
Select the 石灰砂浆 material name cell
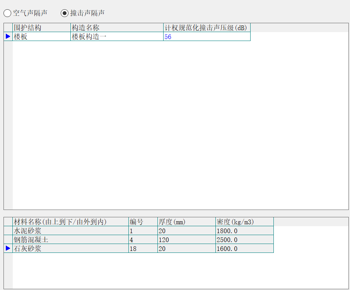click(70, 249)
